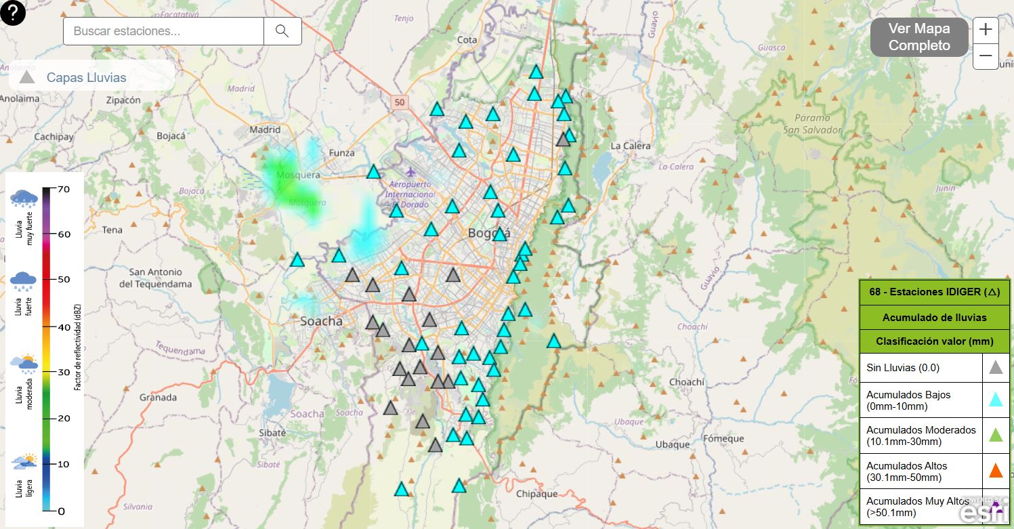Select the cyan station triangle left of Chipaque
Viewport: 1014px width, 529px height.
(x=459, y=486)
